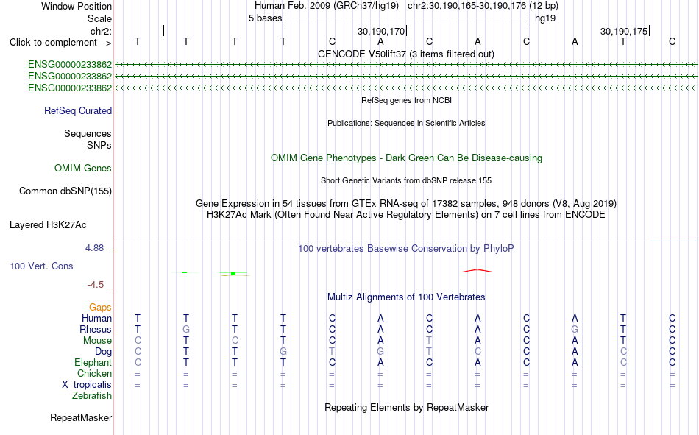Select the RepeatMasker track label
Image resolution: width=699 pixels, height=435 pixels.
tap(81, 417)
